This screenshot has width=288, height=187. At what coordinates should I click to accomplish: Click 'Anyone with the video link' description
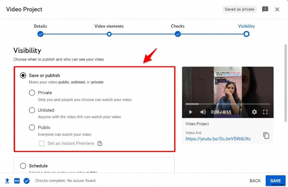[x=79, y=117]
